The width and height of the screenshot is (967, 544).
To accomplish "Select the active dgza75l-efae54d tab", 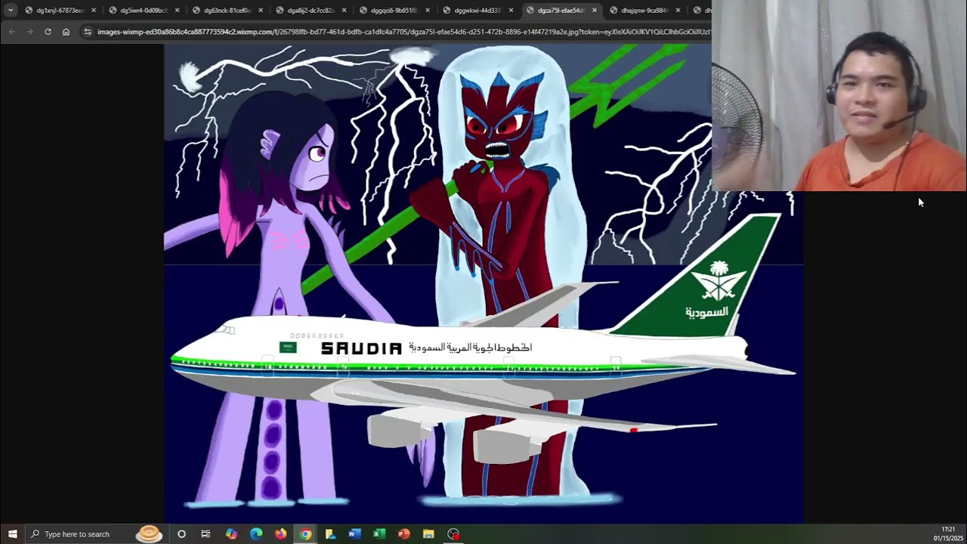I will [x=561, y=11].
